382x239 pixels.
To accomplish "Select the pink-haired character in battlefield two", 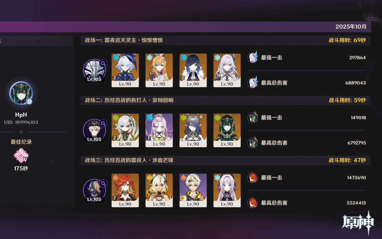I will click(159, 130).
